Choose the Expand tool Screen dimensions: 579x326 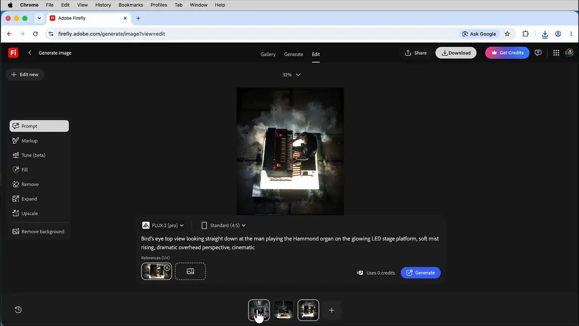[39, 199]
